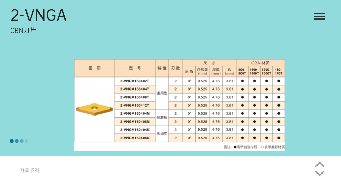Select the second pagination dot
This screenshot has height=192, width=341.
17,141
